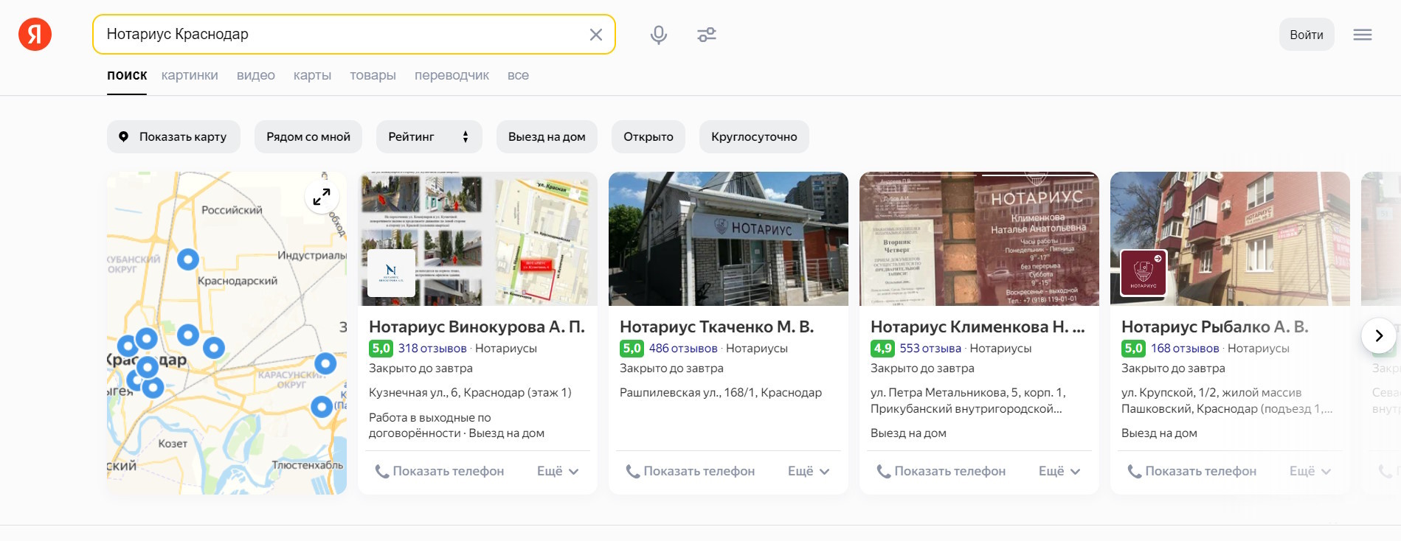Open Нотариус Винокурова А. П. title link
The height and width of the screenshot is (541, 1401).
477,327
